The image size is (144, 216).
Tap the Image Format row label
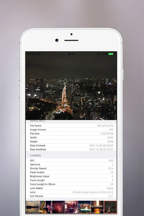pos(38,130)
